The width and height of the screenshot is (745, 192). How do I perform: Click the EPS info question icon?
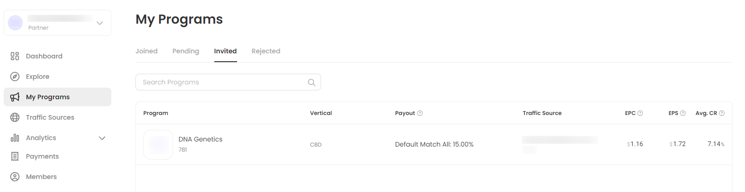683,113
